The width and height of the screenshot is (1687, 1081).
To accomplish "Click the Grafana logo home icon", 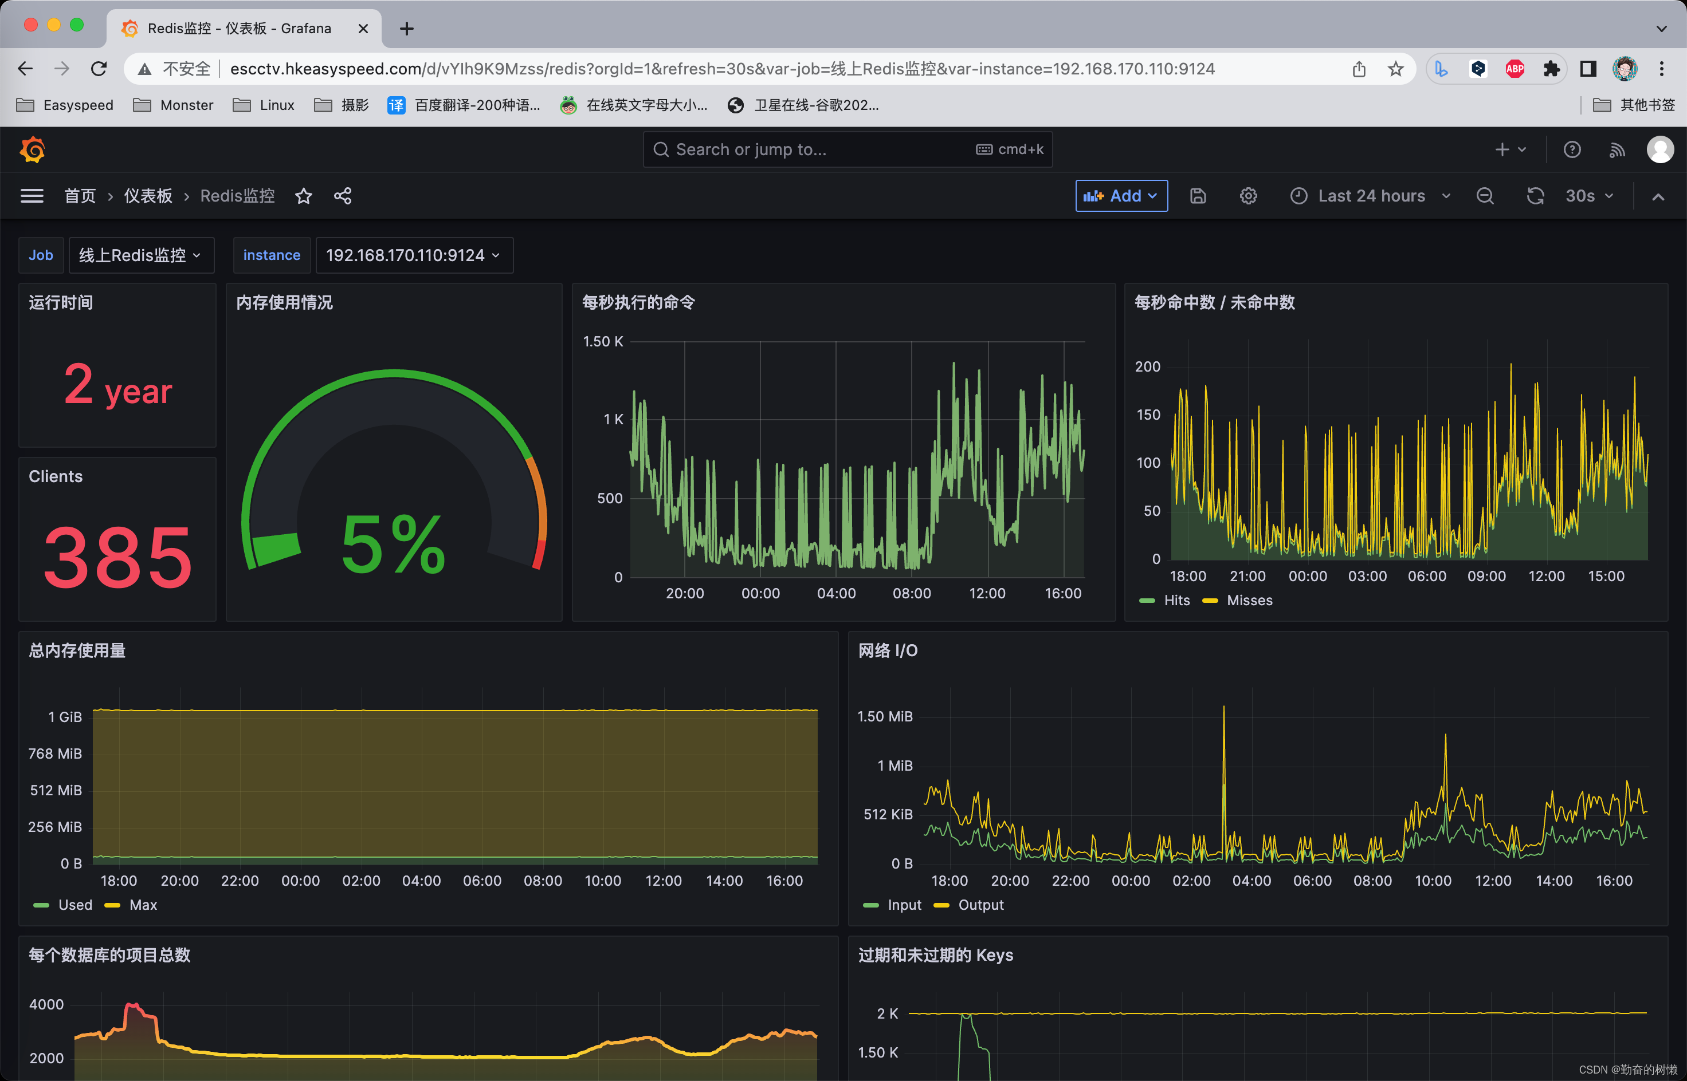I will click(32, 149).
